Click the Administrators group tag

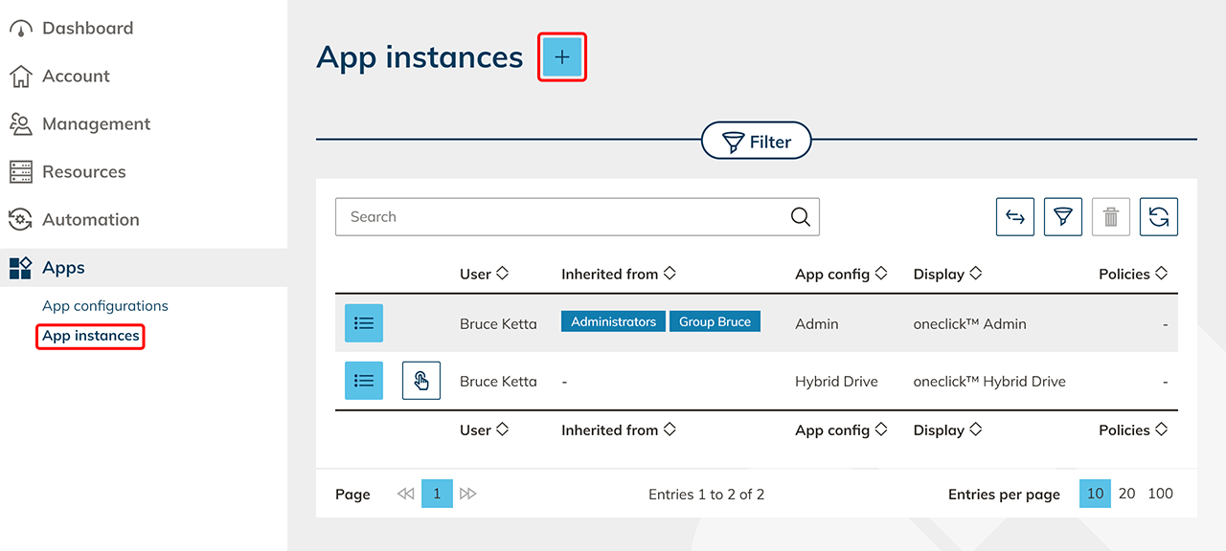(x=613, y=321)
